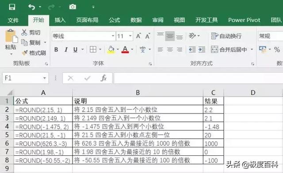Toggle italic formatting
283x173 pixels.
(66, 49)
